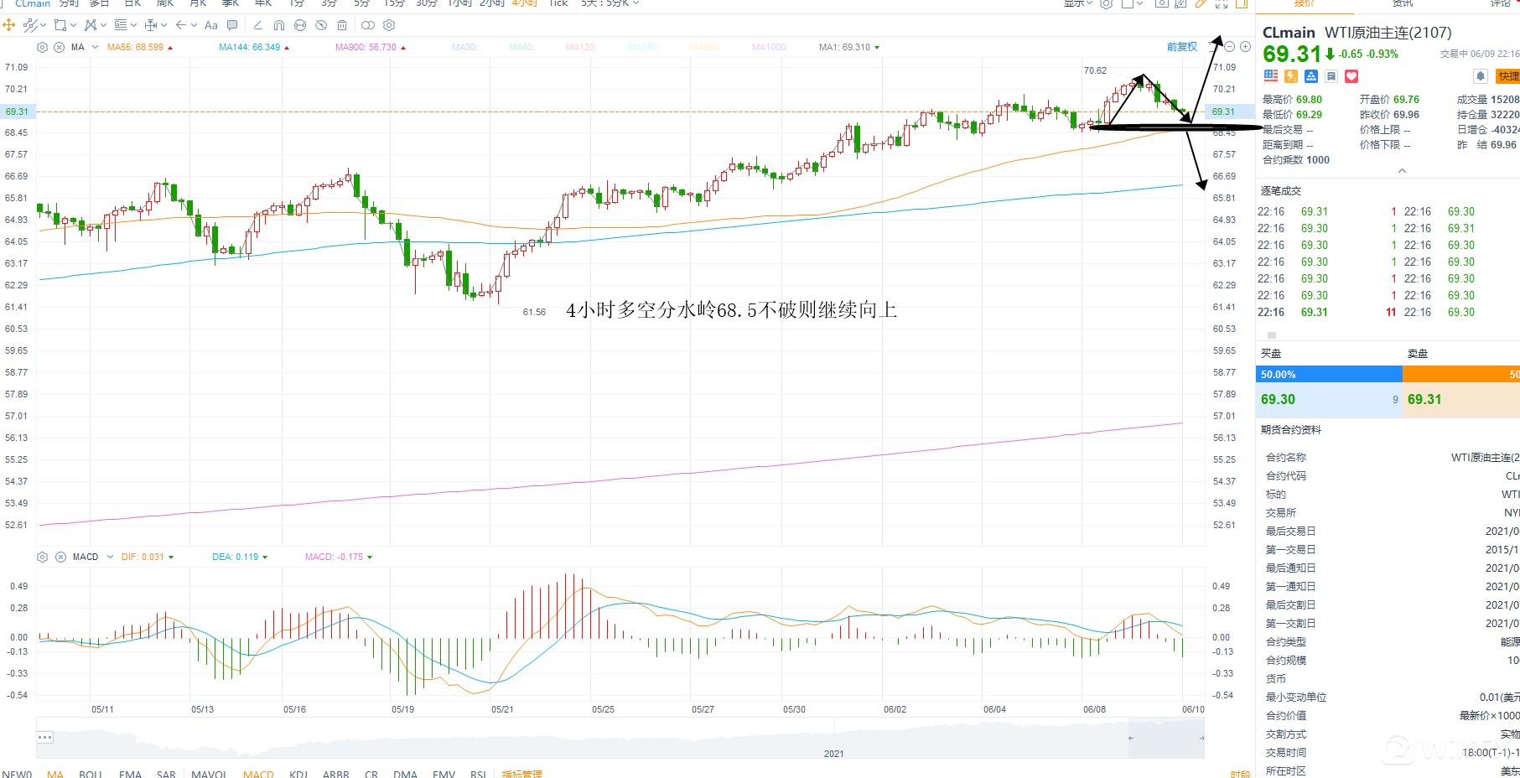Pick the pattern drawing tool

[91, 25]
